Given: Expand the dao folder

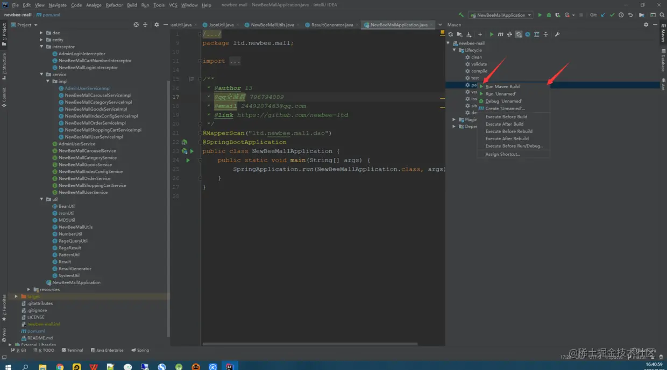Looking at the screenshot, I should (41, 33).
